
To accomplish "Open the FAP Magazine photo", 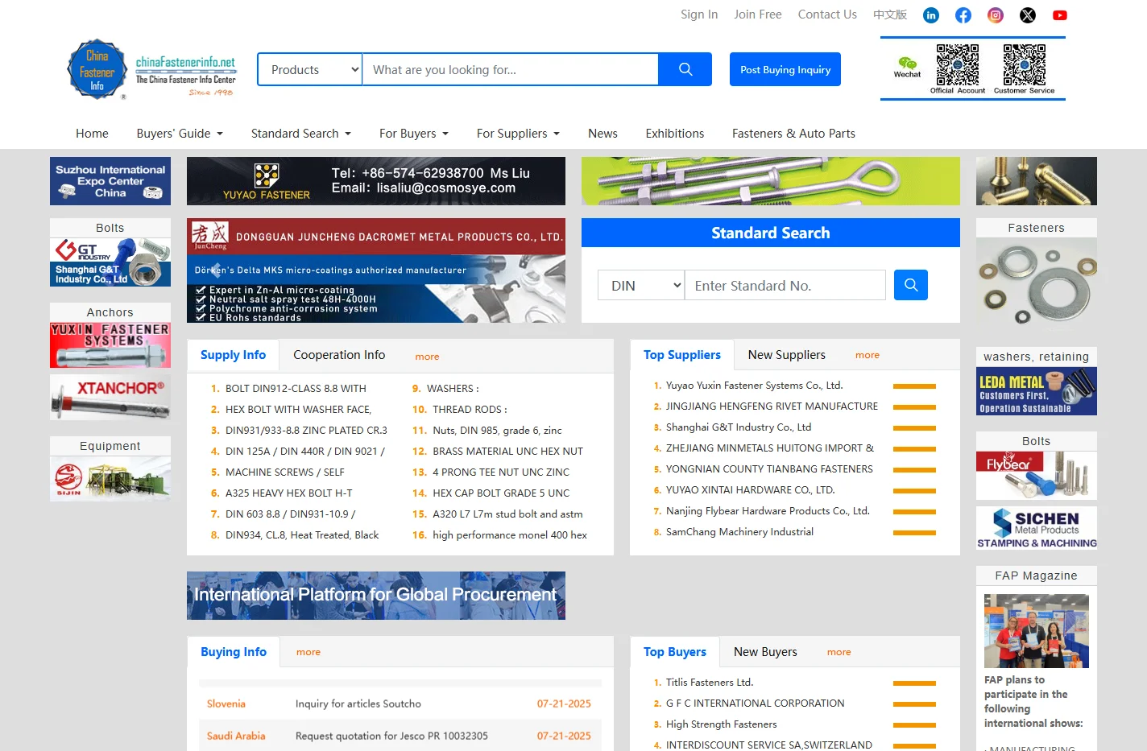I will click(1037, 631).
